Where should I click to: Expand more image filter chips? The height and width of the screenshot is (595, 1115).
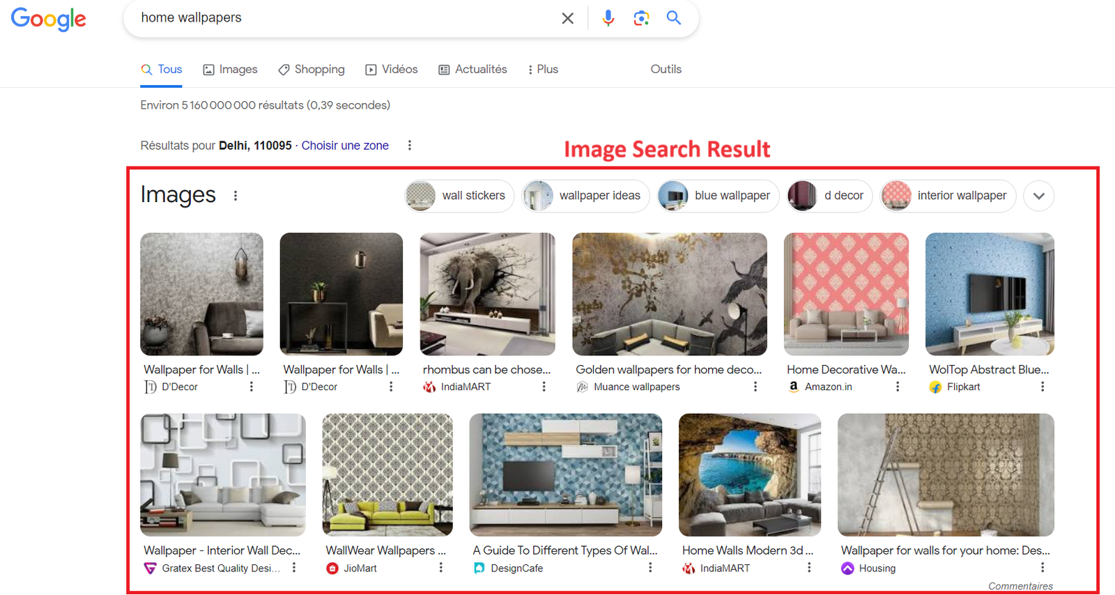[1038, 196]
